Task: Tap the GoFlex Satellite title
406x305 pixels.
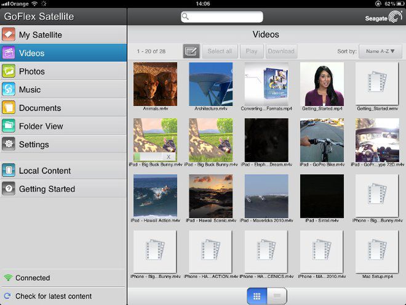Action: 39,17
